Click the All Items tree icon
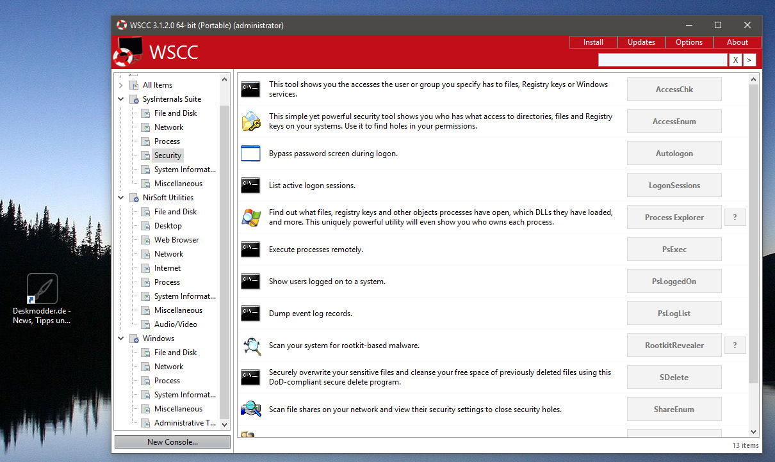Image resolution: width=775 pixels, height=462 pixels. (134, 85)
